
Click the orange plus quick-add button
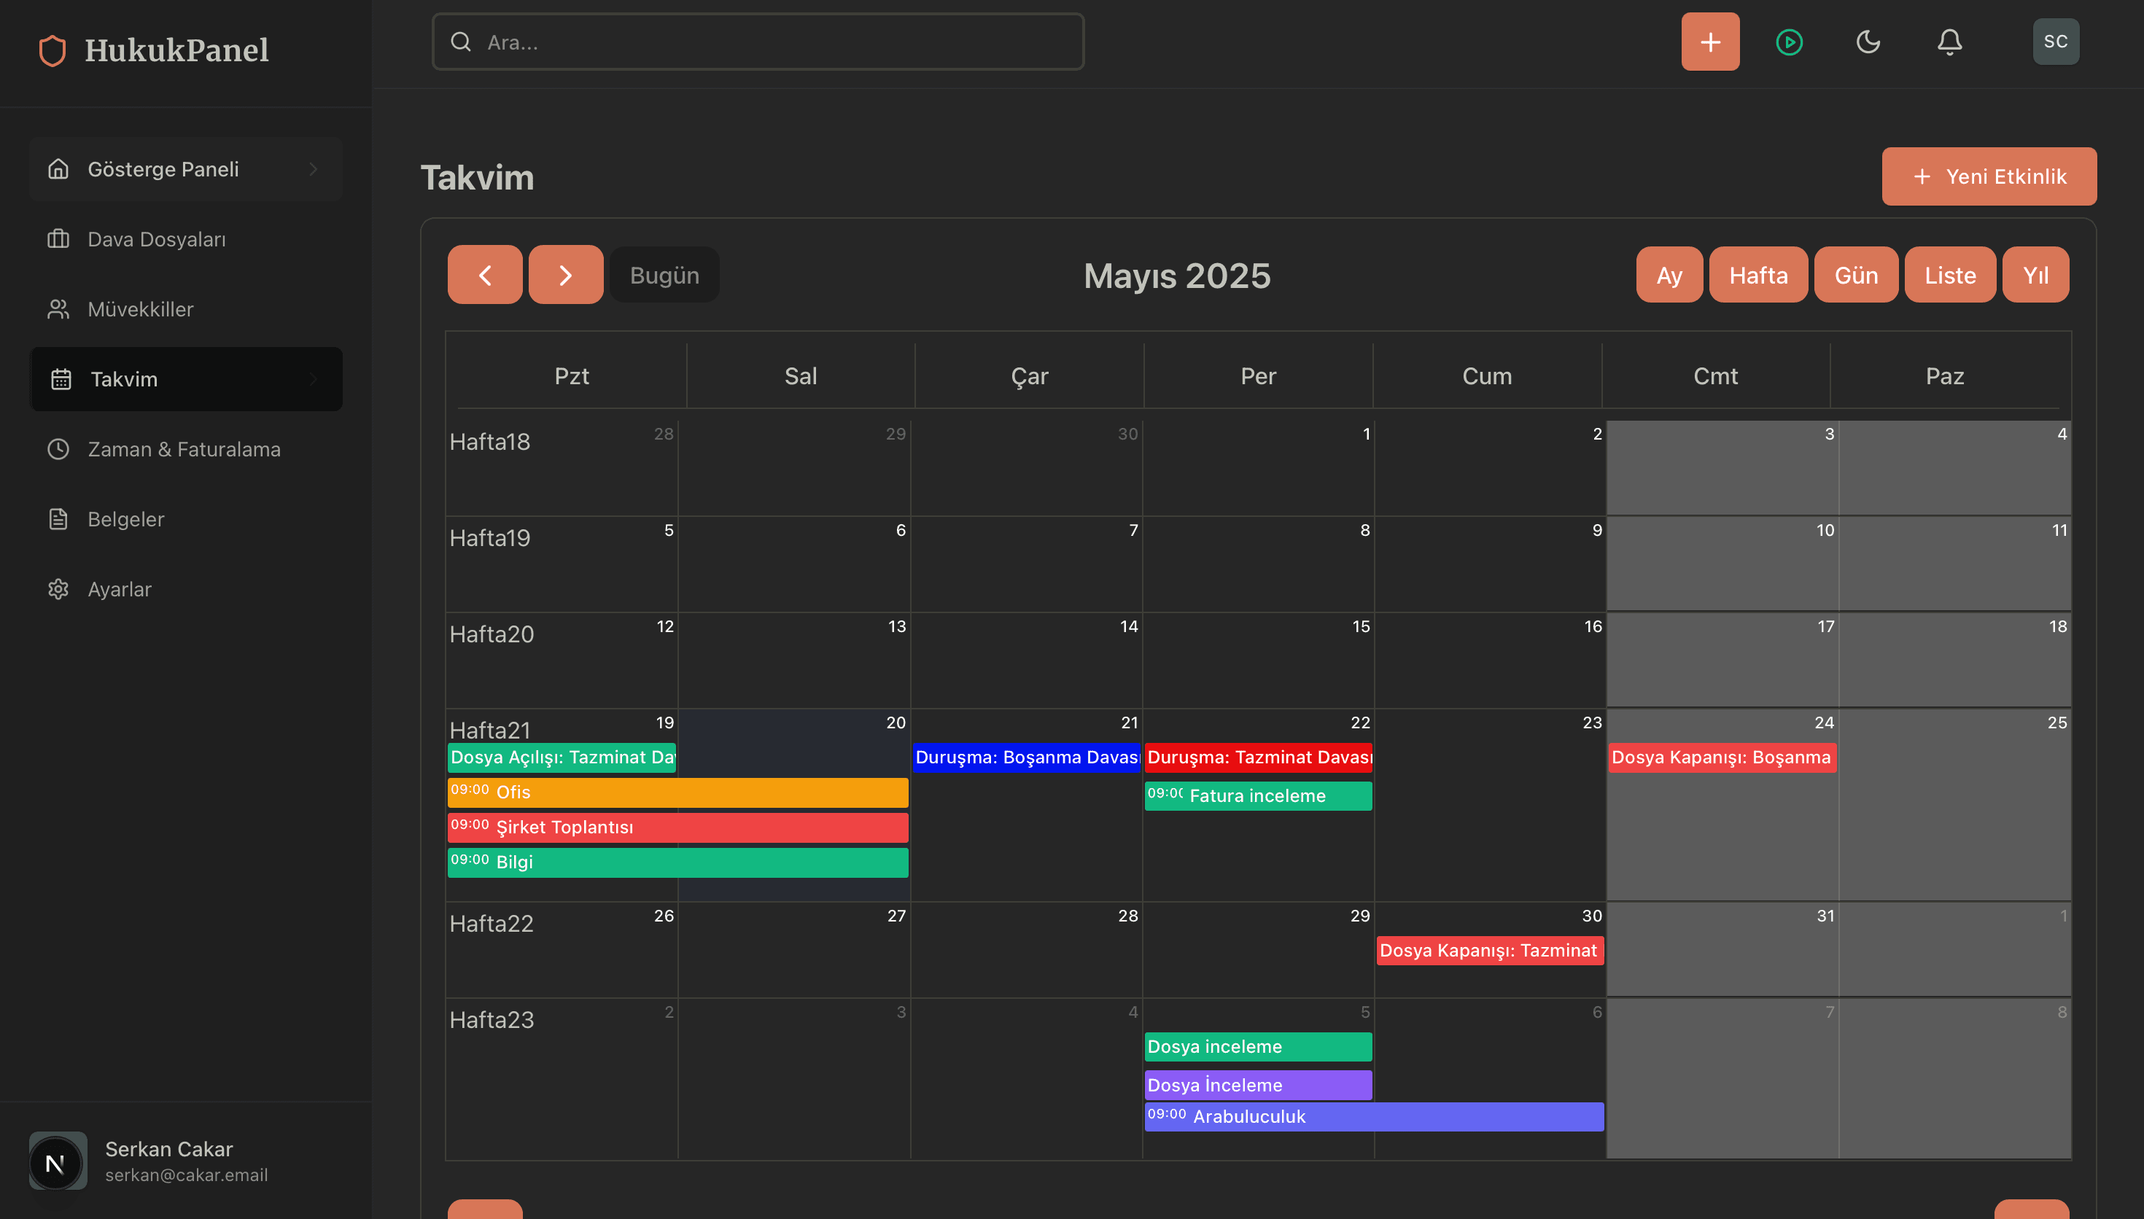click(x=1709, y=42)
